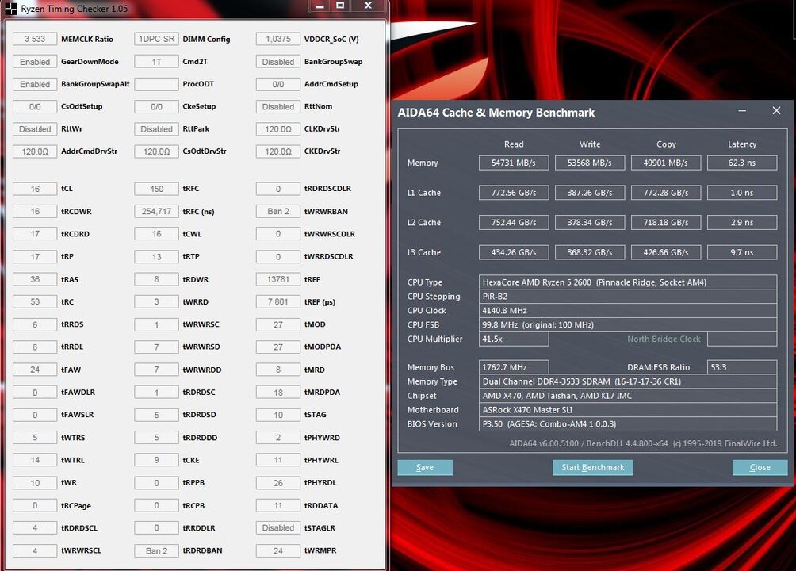The width and height of the screenshot is (796, 571).
Task: Click the tCKE value 9 field
Action: click(x=156, y=460)
